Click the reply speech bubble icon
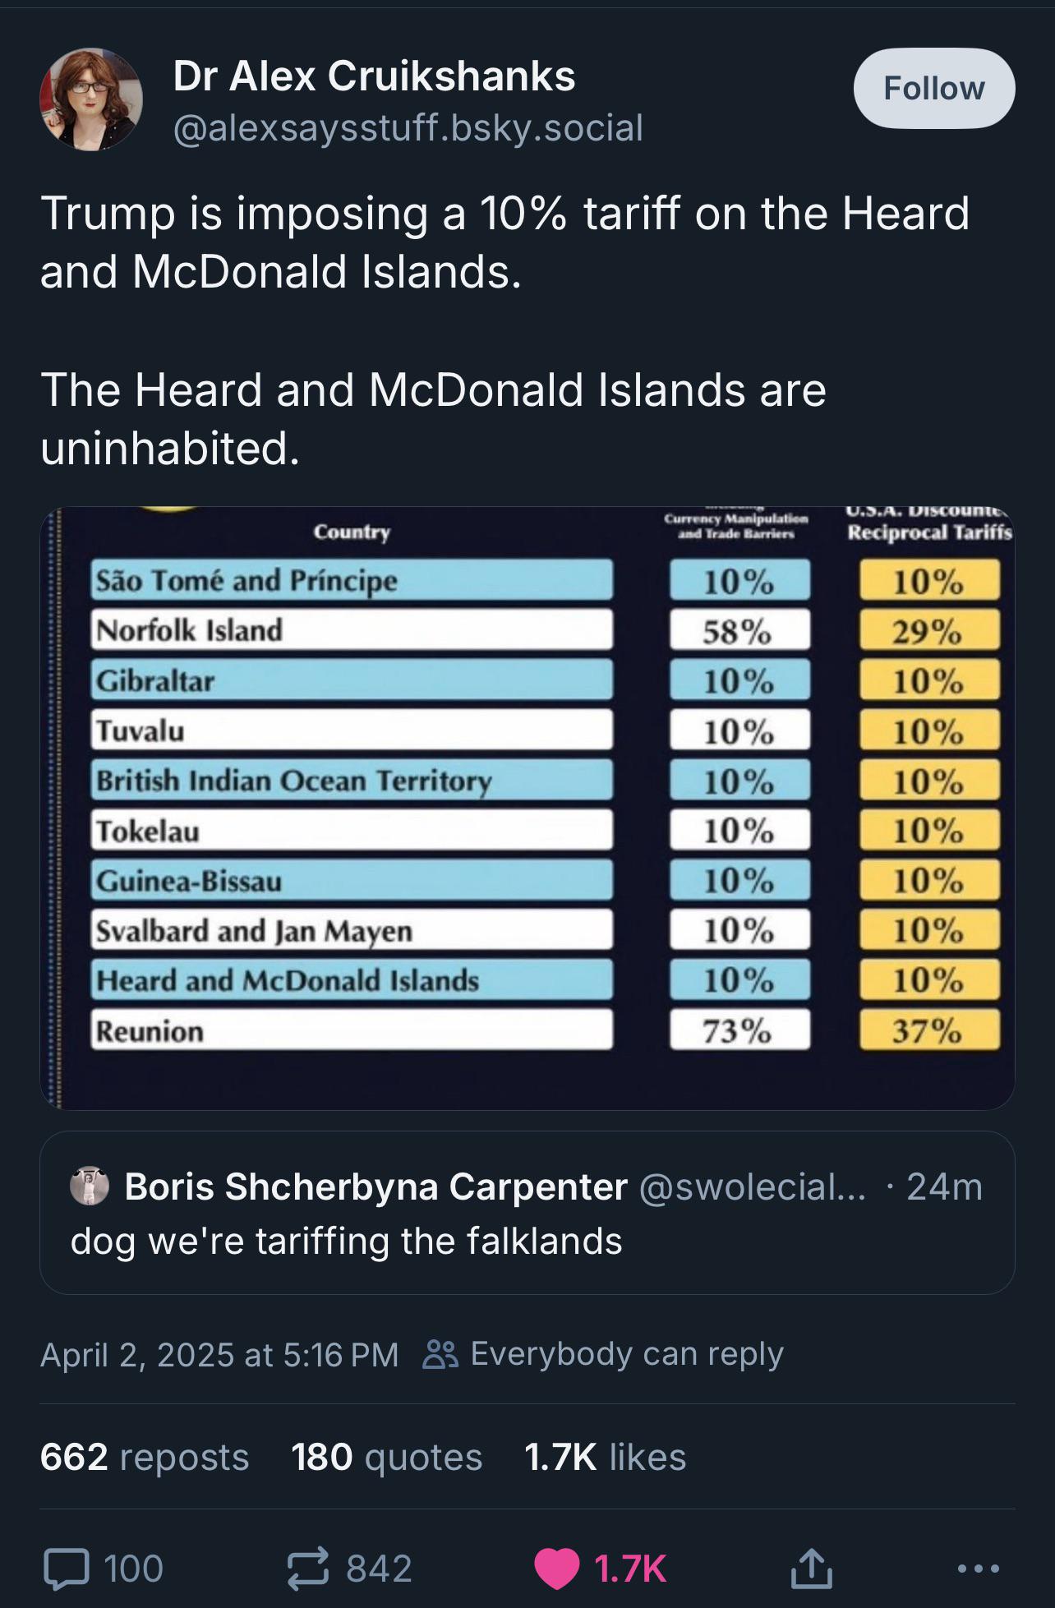This screenshot has height=1608, width=1055. [67, 1568]
